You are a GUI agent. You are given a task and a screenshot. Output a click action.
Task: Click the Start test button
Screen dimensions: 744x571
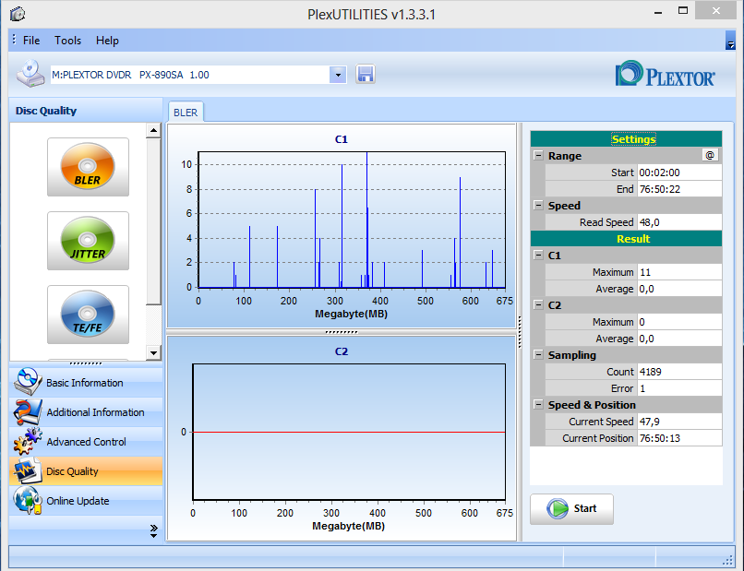coord(571,508)
